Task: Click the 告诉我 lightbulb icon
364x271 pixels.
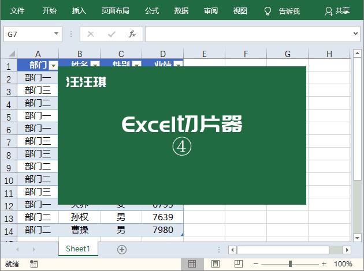Action: (268, 11)
